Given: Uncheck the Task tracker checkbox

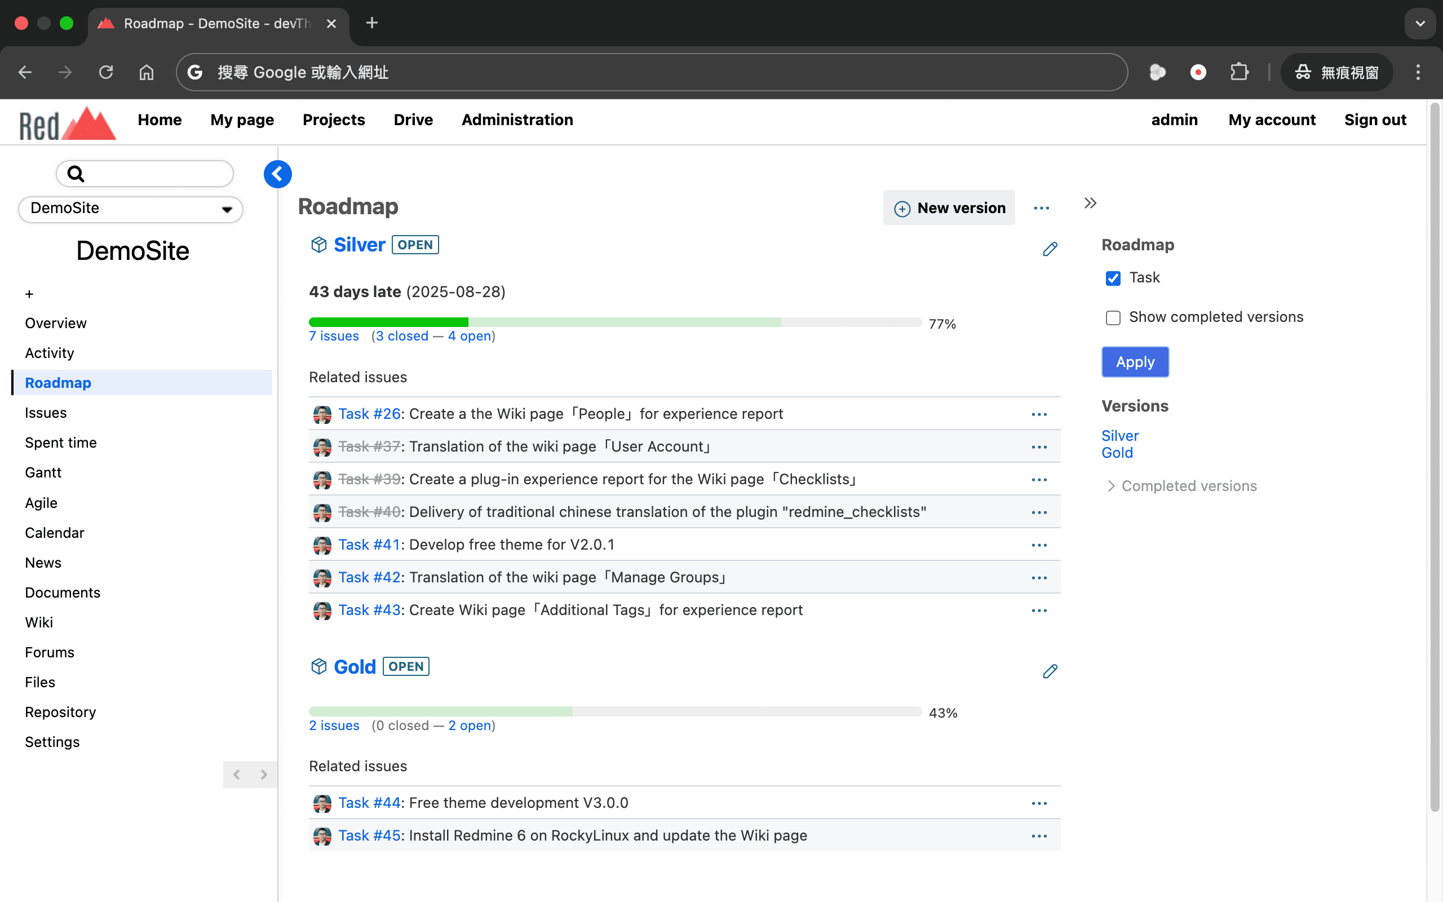Looking at the screenshot, I should point(1113,278).
